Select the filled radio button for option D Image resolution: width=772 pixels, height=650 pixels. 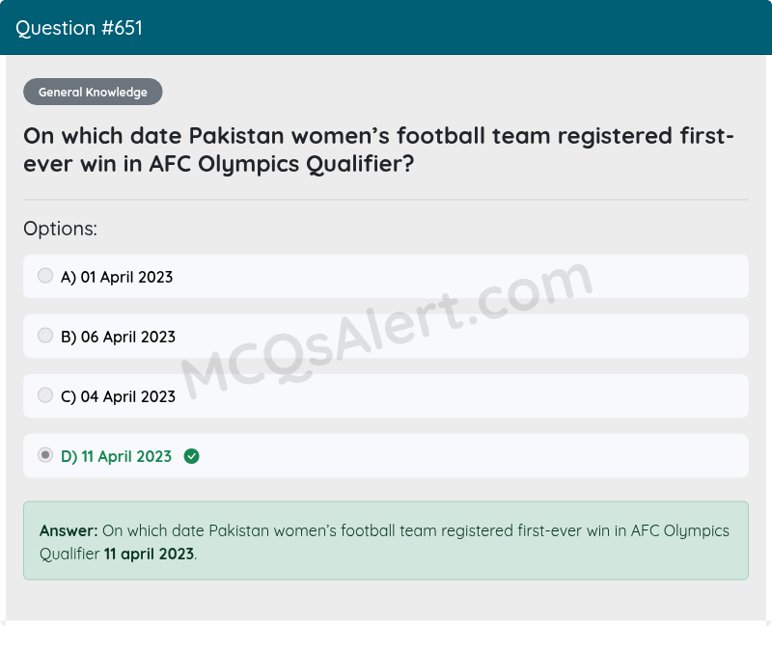pyautogui.click(x=44, y=454)
